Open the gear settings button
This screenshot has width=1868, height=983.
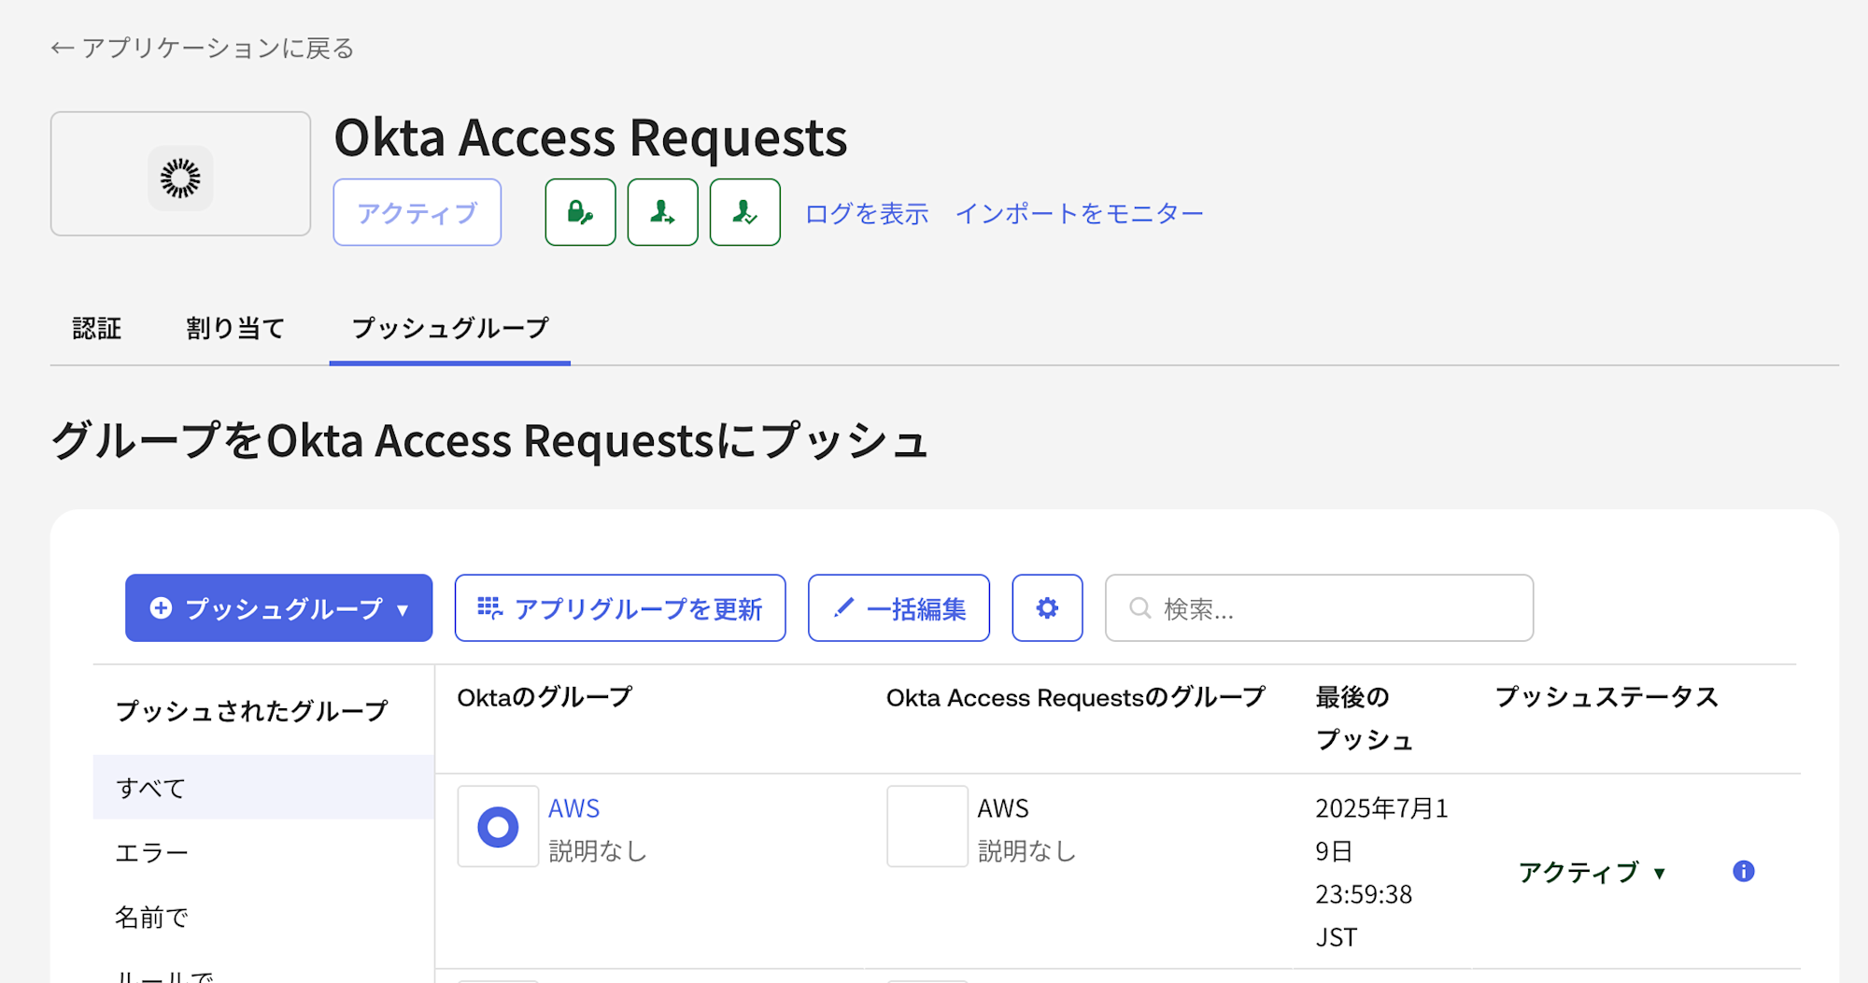point(1047,607)
